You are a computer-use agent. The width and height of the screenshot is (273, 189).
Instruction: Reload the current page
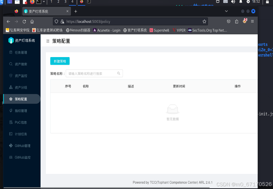click(x=24, y=22)
